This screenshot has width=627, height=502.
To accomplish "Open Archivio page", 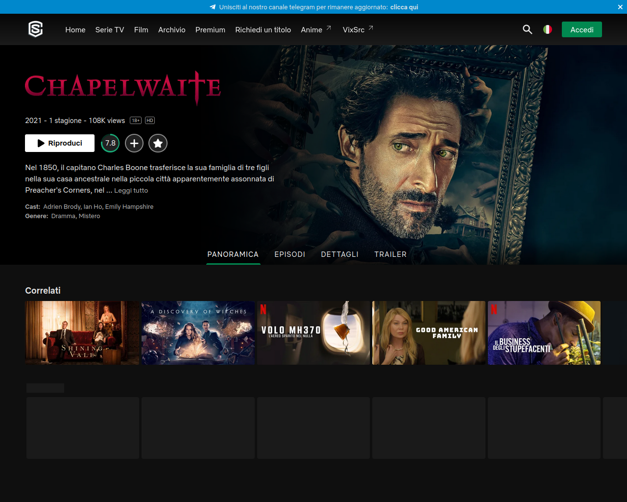I will [x=172, y=30].
